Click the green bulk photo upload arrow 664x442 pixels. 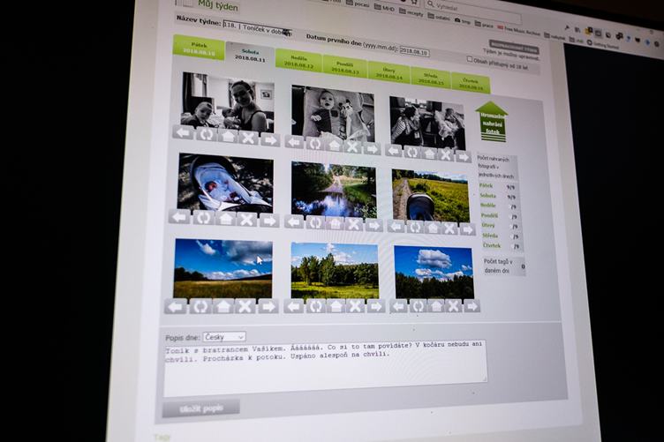point(492,121)
